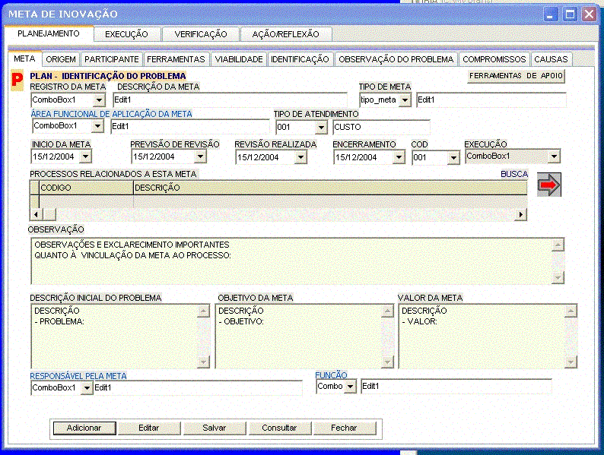The height and width of the screenshot is (455, 604).
Task: Open the ENCERRAMENTO date dropdown
Action: point(399,157)
